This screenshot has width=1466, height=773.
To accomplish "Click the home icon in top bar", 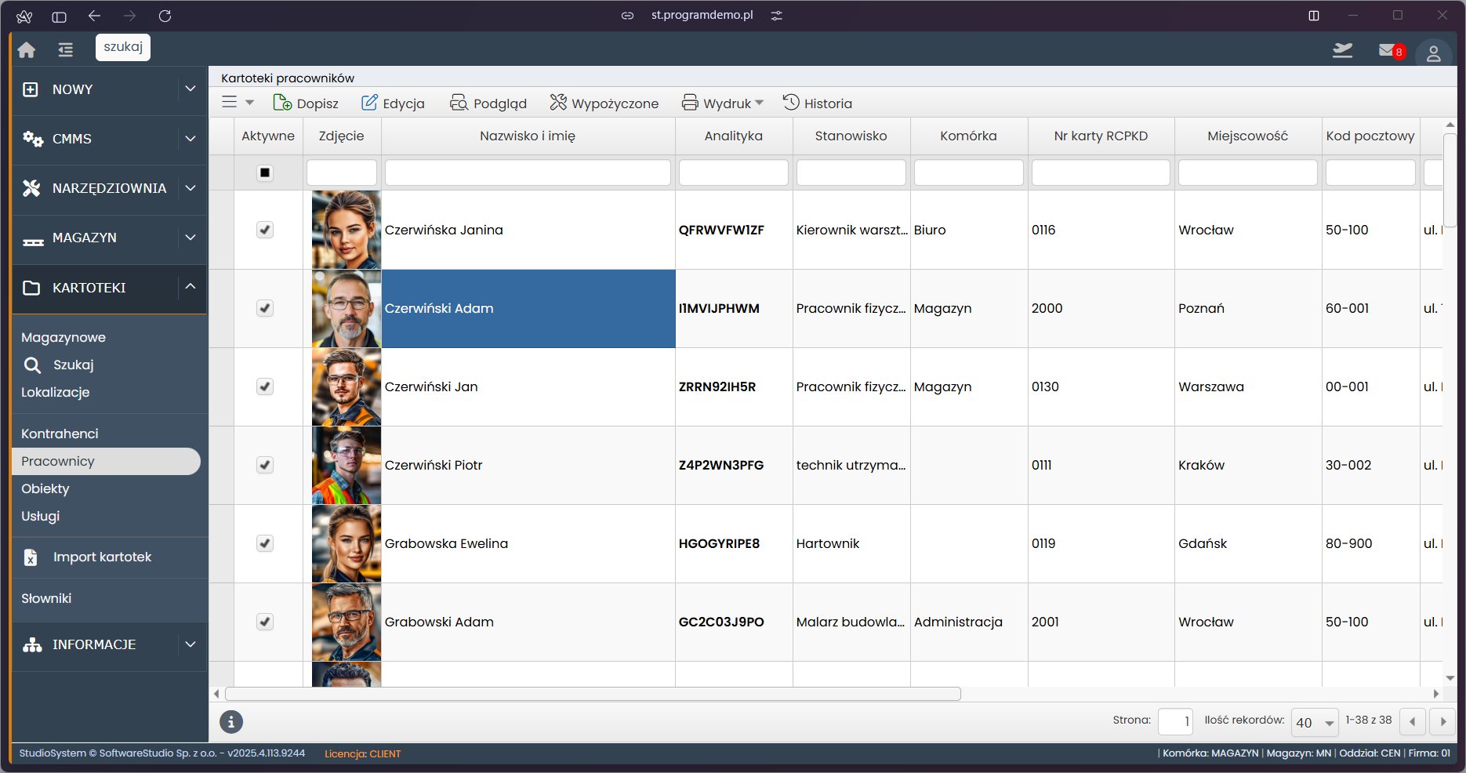I will pyautogui.click(x=27, y=49).
